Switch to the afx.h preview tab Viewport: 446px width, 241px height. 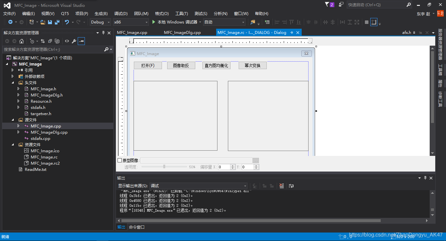point(406,32)
